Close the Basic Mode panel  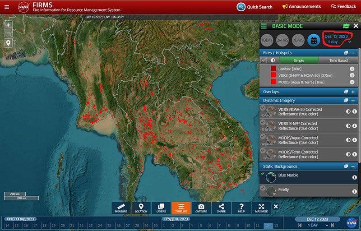356,26
